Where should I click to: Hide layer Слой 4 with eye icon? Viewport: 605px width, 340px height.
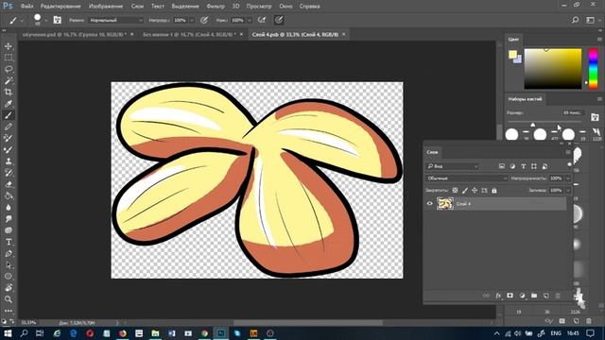pos(429,204)
